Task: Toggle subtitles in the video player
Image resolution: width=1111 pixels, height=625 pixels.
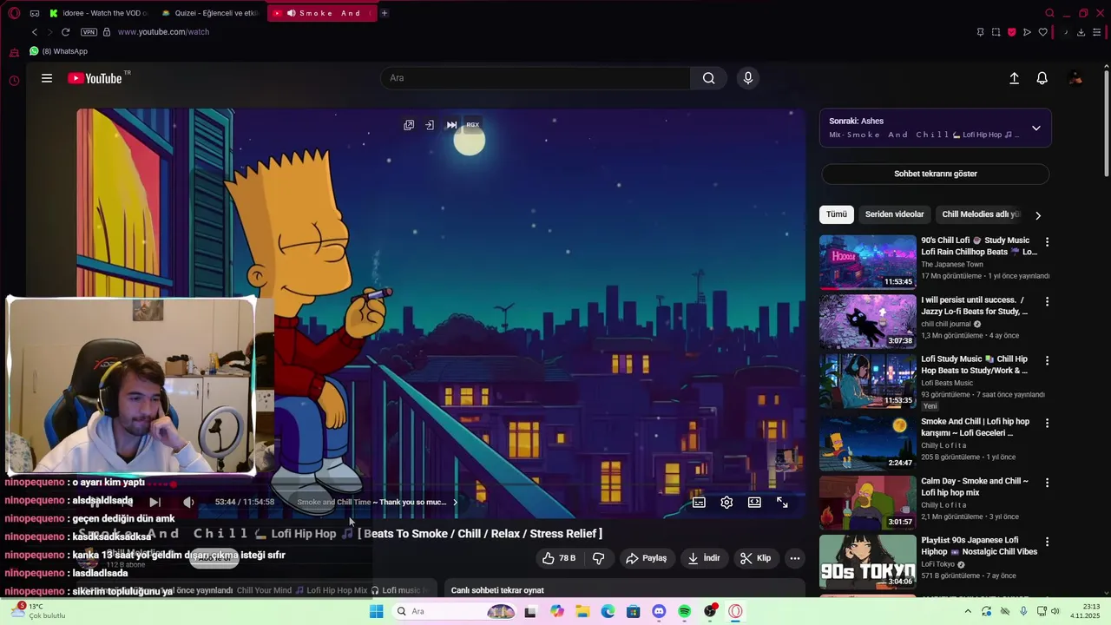Action: pos(699,503)
